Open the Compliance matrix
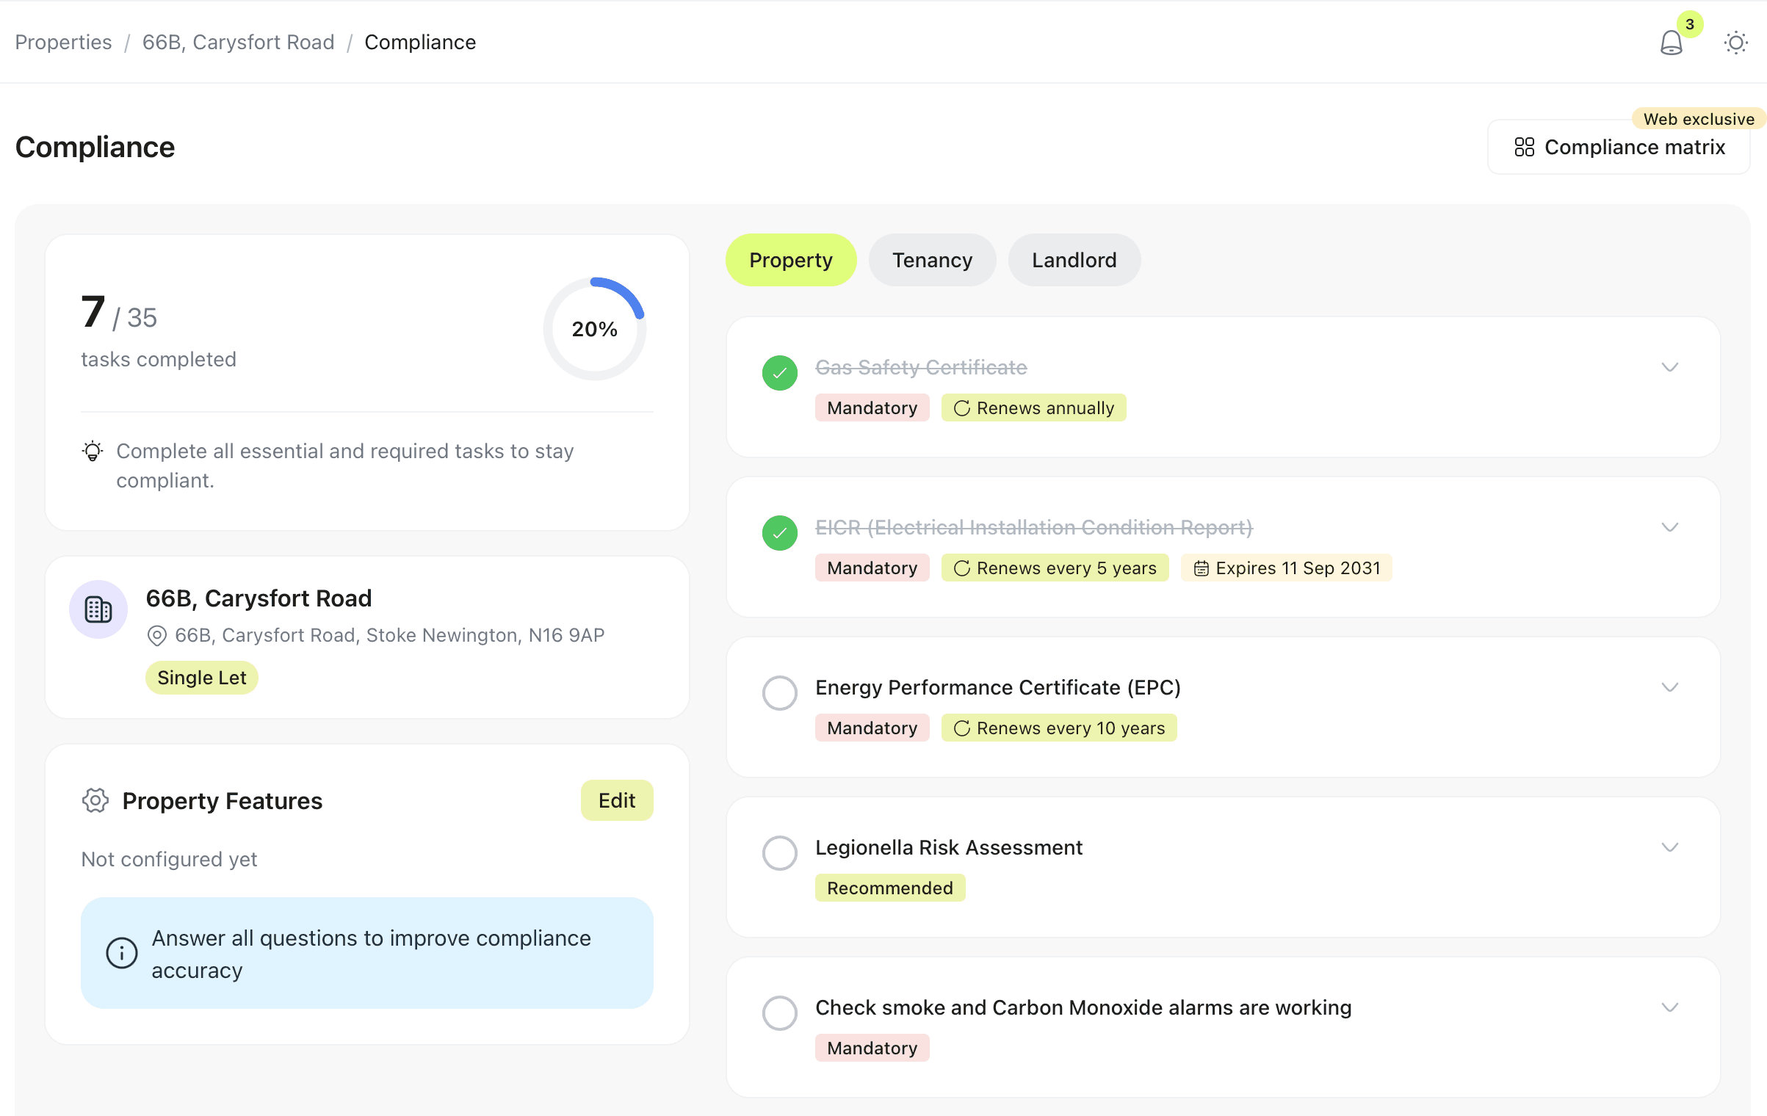This screenshot has width=1767, height=1116. [1619, 148]
